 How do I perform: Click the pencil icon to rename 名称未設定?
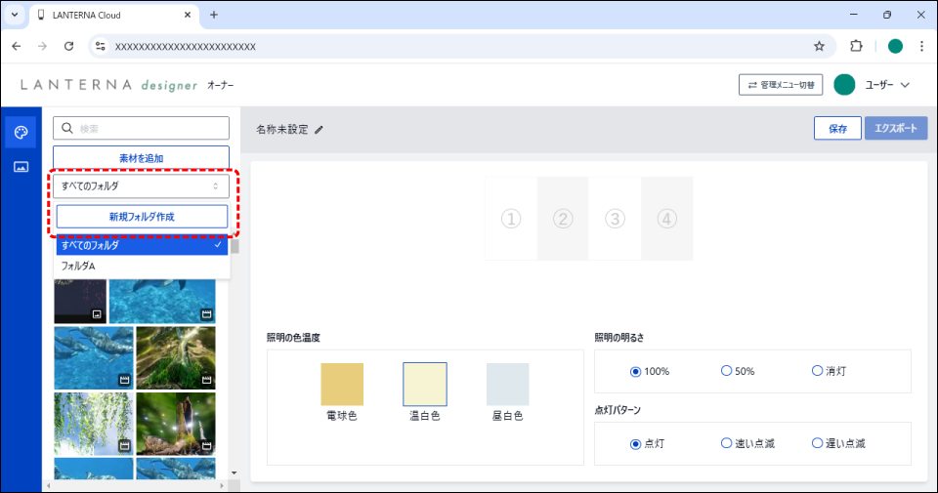tap(319, 130)
